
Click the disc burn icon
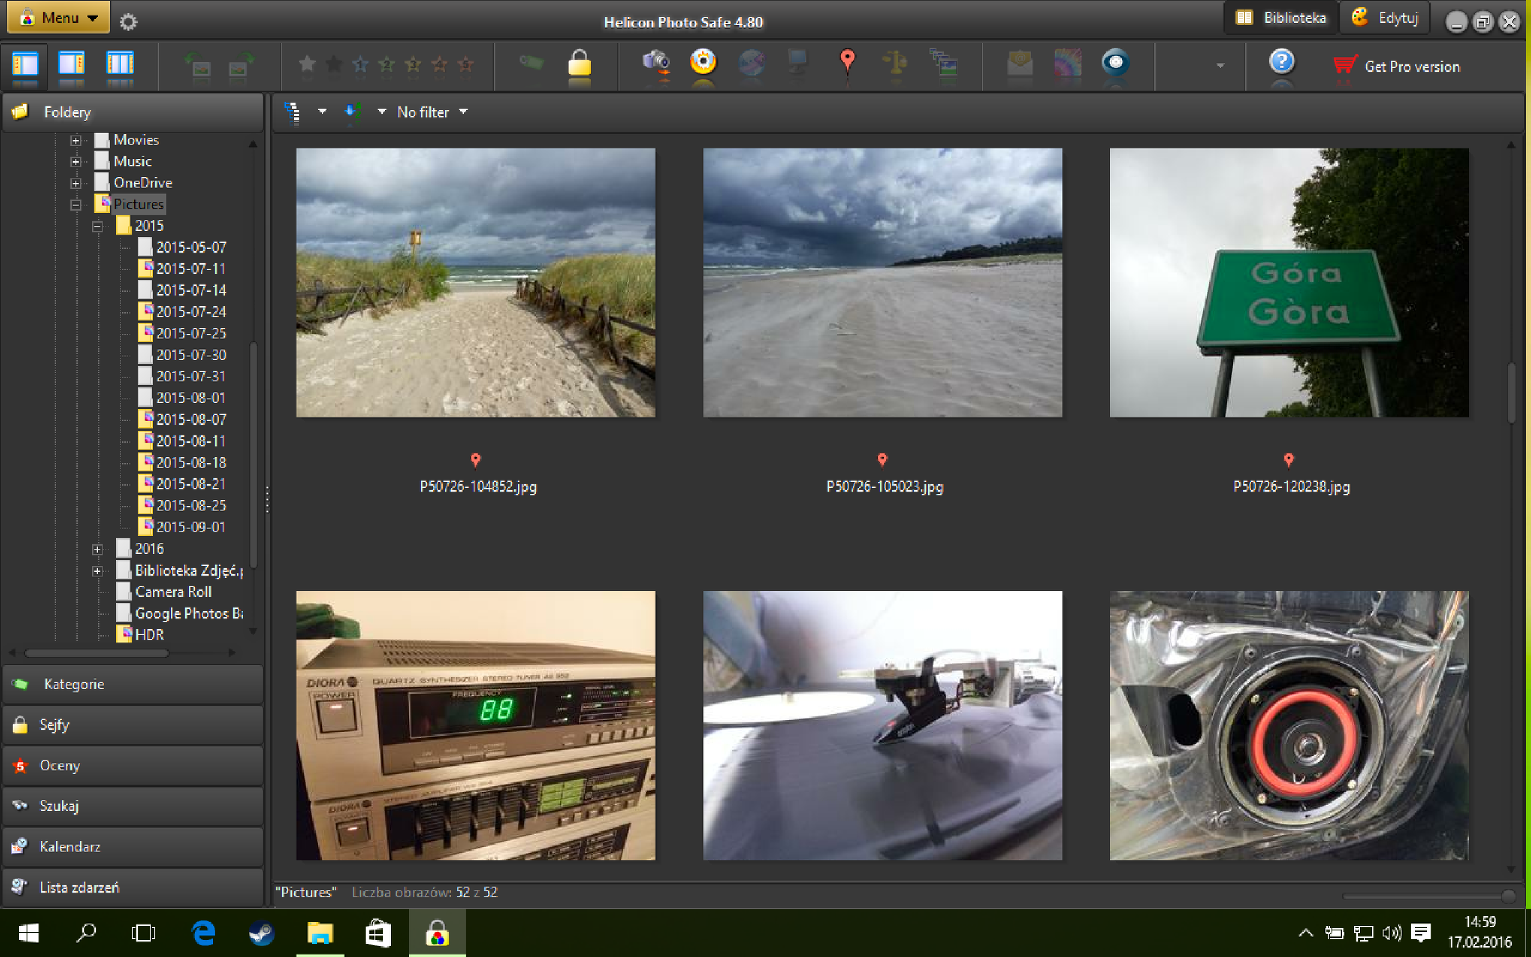point(703,62)
